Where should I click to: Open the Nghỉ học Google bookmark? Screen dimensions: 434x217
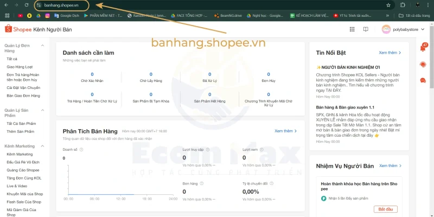(x=265, y=16)
